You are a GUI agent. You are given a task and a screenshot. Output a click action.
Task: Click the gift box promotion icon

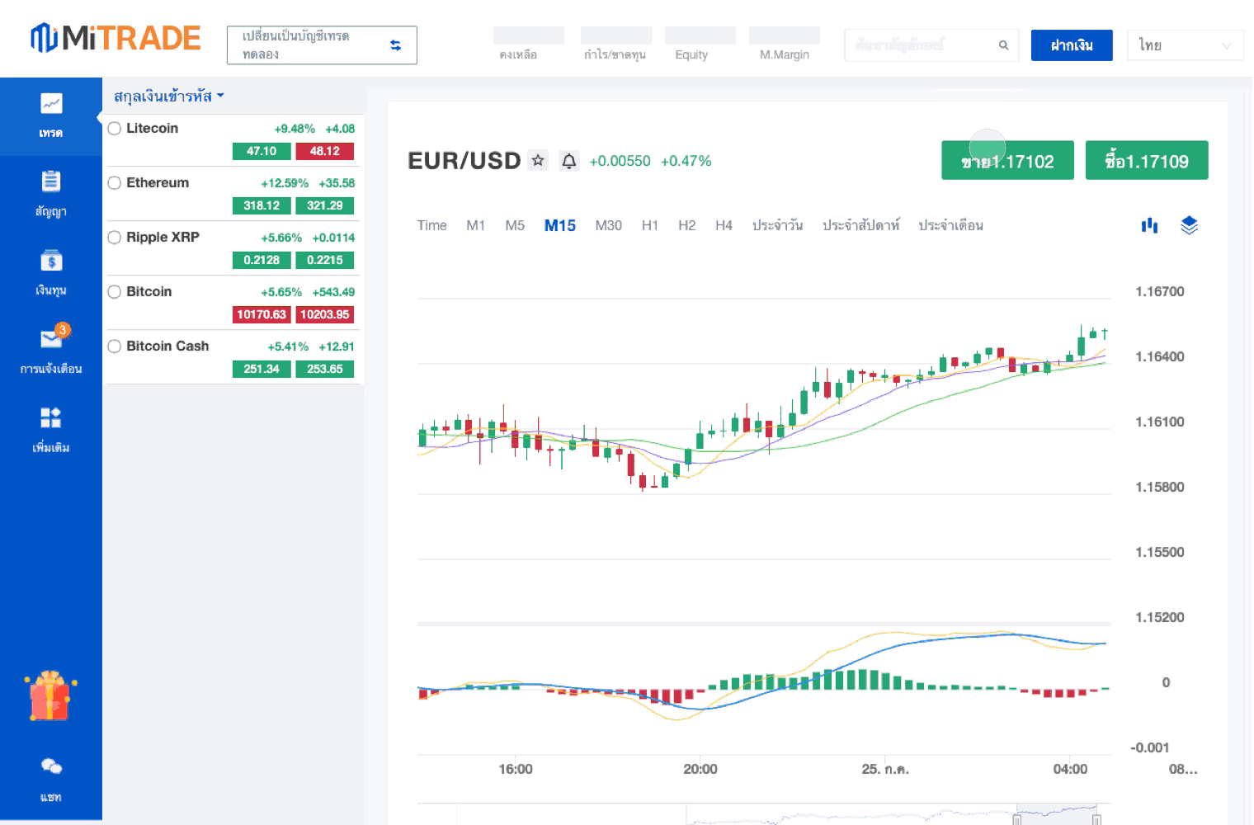[x=50, y=695]
